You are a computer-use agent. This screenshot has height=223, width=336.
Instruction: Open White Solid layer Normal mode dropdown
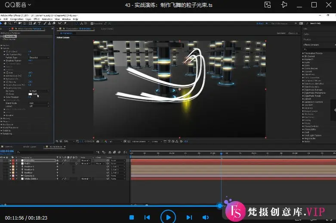pyautogui.click(x=86, y=179)
